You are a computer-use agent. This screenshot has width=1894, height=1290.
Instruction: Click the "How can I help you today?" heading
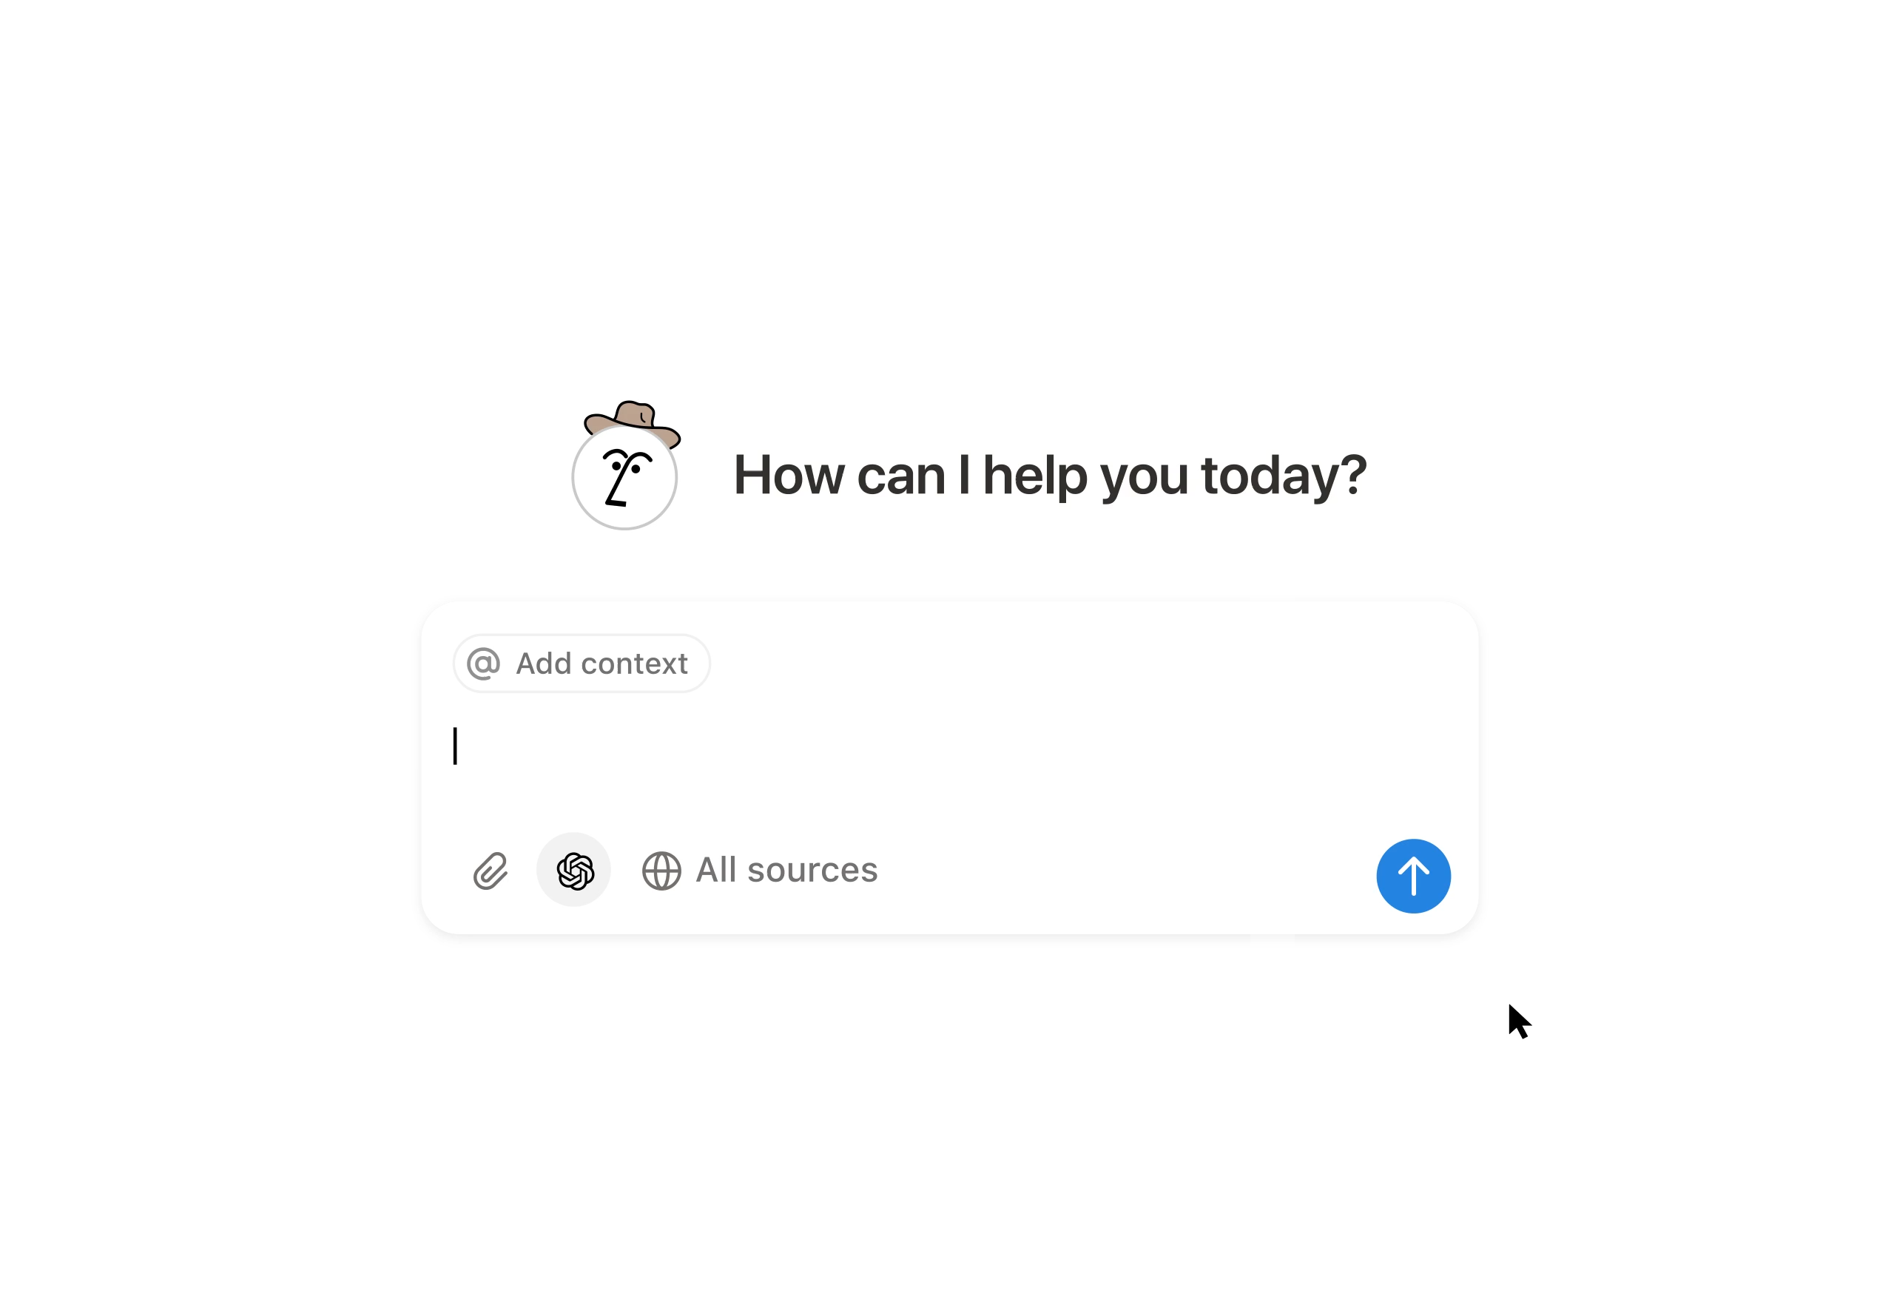pos(1050,475)
